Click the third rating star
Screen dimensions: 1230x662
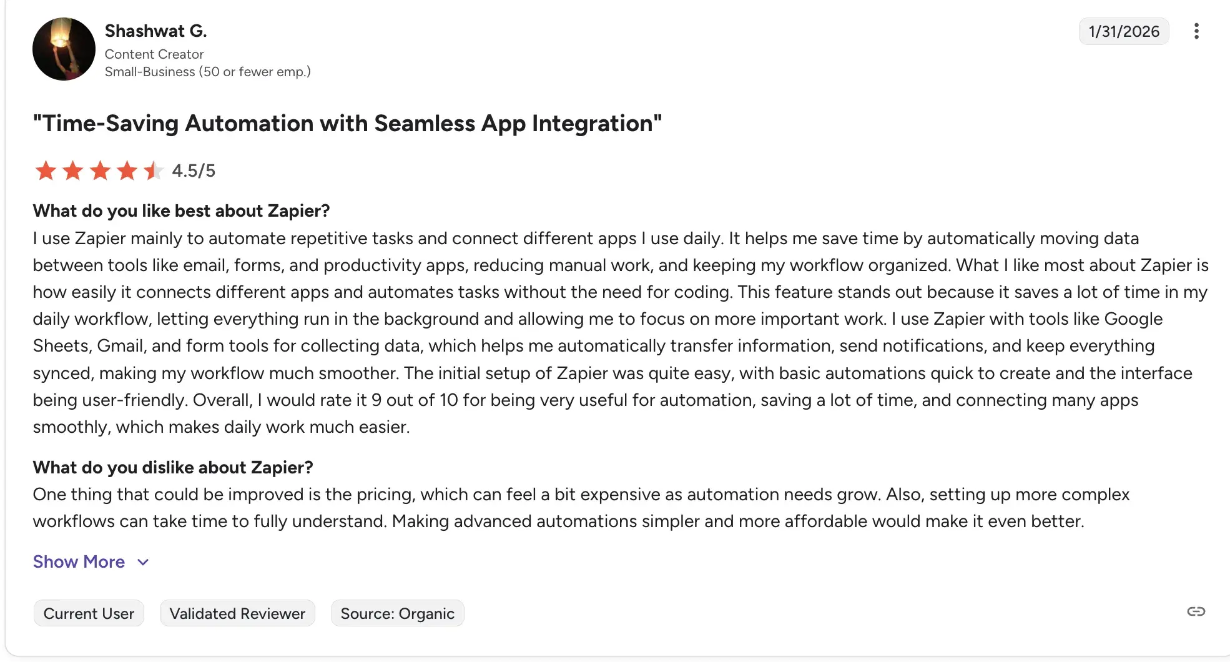[x=100, y=170]
